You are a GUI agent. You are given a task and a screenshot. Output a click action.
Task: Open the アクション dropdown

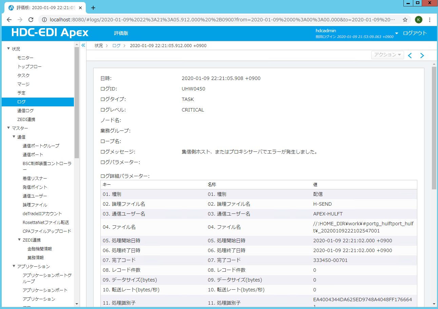pos(387,55)
